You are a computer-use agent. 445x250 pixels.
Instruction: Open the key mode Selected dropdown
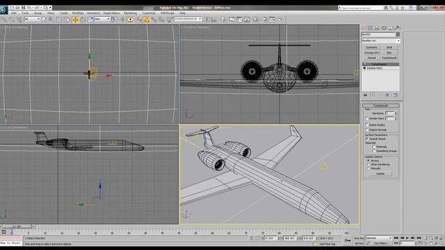[x=378, y=238]
